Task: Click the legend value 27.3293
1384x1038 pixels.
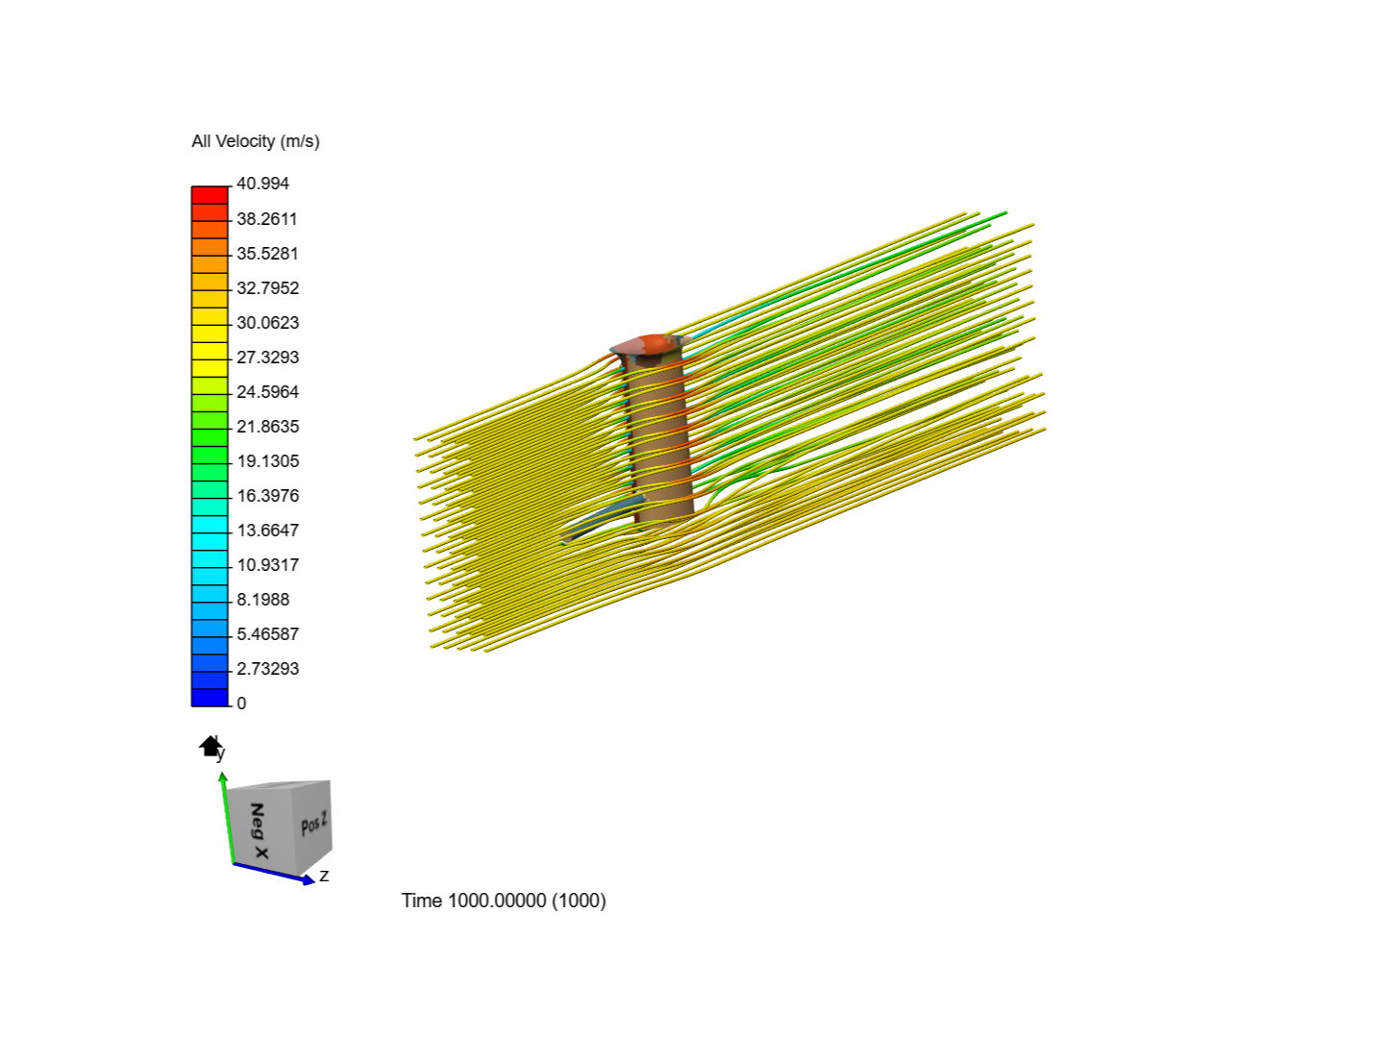Action: pyautogui.click(x=267, y=358)
